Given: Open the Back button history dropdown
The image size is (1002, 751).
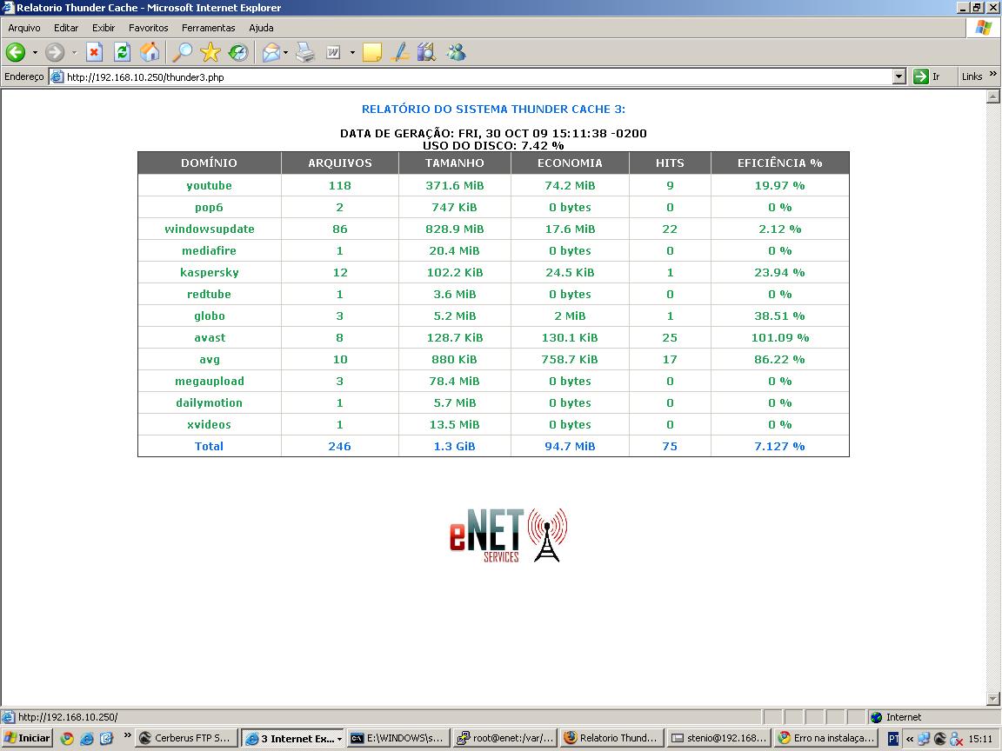Looking at the screenshot, I should pyautogui.click(x=35, y=52).
